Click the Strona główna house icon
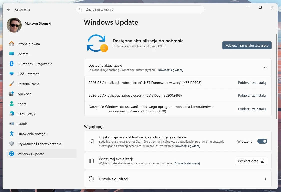Screen dimensions: 281x192 click(12, 44)
